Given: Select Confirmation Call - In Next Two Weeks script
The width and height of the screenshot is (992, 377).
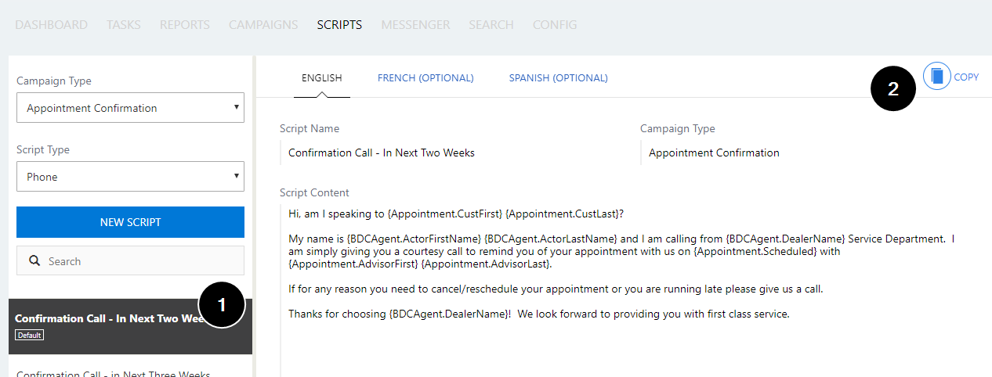Looking at the screenshot, I should pyautogui.click(x=130, y=326).
